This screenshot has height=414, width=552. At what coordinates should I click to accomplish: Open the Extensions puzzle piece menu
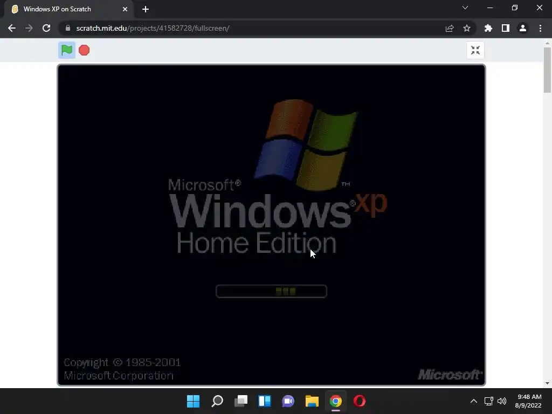point(488,28)
